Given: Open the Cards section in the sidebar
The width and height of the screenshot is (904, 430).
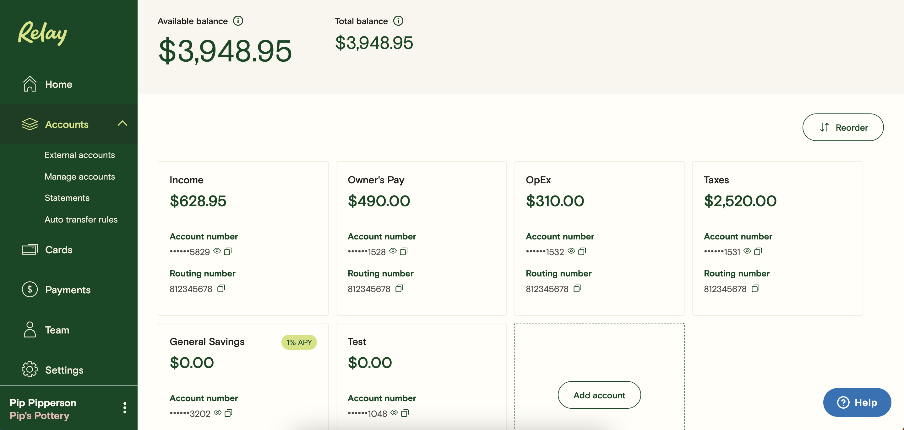Looking at the screenshot, I should (59, 250).
